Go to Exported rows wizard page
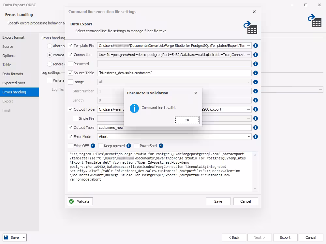Viewport: 326px width, 244px height. (x=20, y=83)
